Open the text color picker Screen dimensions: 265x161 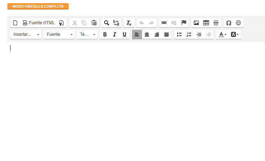point(222,34)
